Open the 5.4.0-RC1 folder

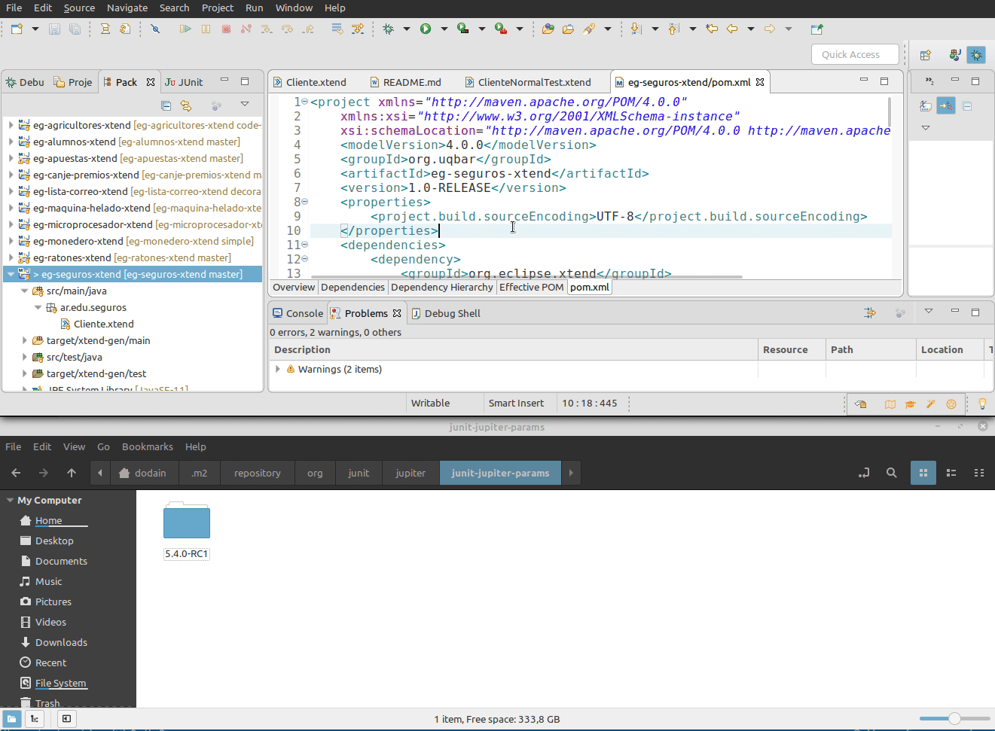(x=187, y=531)
